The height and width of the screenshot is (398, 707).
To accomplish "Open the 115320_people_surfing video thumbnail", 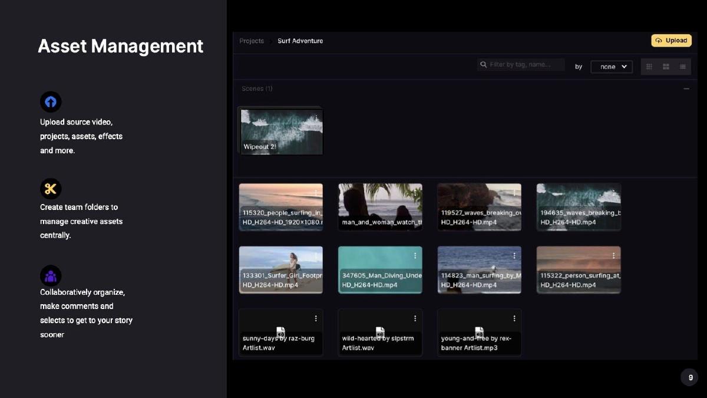I will coord(281,207).
